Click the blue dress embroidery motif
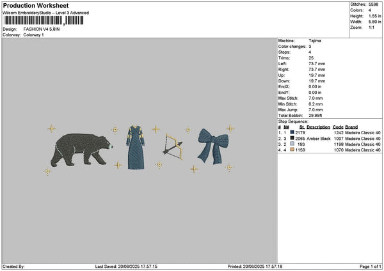384x271 pixels. pyautogui.click(x=136, y=148)
